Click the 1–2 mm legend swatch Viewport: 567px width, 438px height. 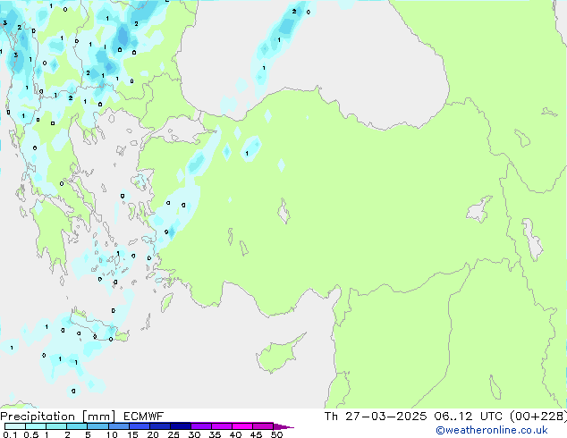56,426
